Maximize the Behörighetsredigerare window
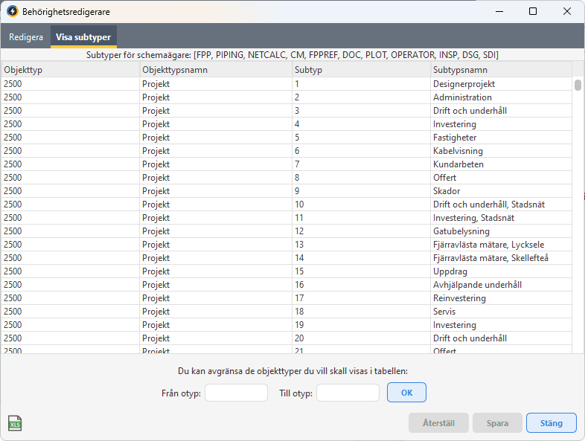Screen dimensions: 585x441 pyautogui.click(x=533, y=12)
